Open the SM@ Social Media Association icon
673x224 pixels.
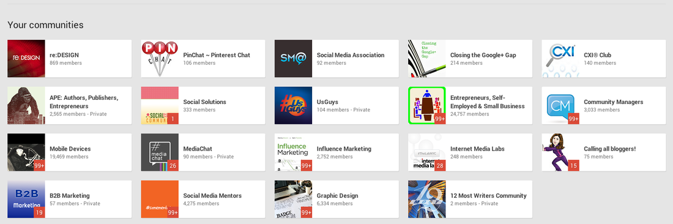coord(293,59)
